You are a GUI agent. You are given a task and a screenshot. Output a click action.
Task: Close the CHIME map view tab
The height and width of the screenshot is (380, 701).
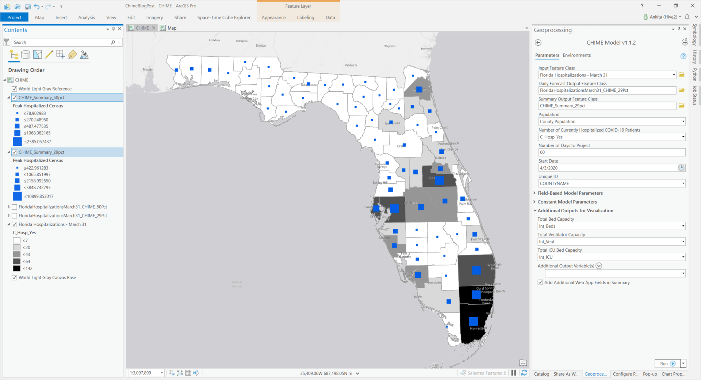[x=154, y=28]
